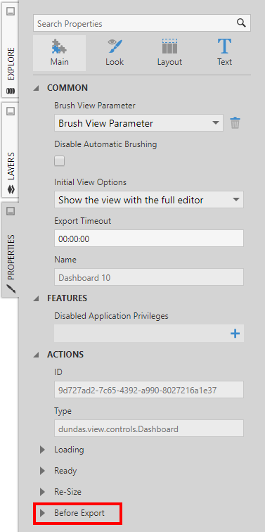Click the Export Timeout field
This screenshot has width=265, height=532.
point(149,239)
